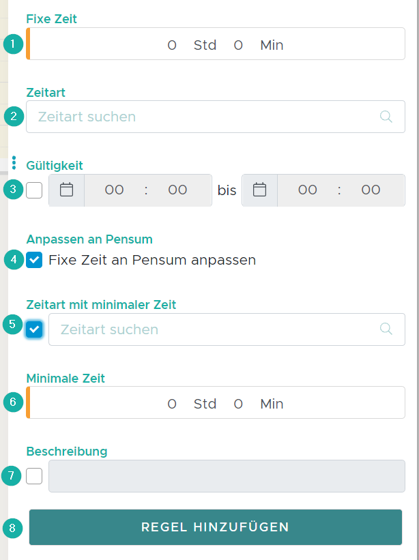The image size is (419, 560).
Task: Disable the Zeitart mit minimaler Zeit checkbox
Action: coord(33,329)
